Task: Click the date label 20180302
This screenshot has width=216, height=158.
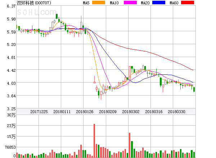Action: click(131, 112)
